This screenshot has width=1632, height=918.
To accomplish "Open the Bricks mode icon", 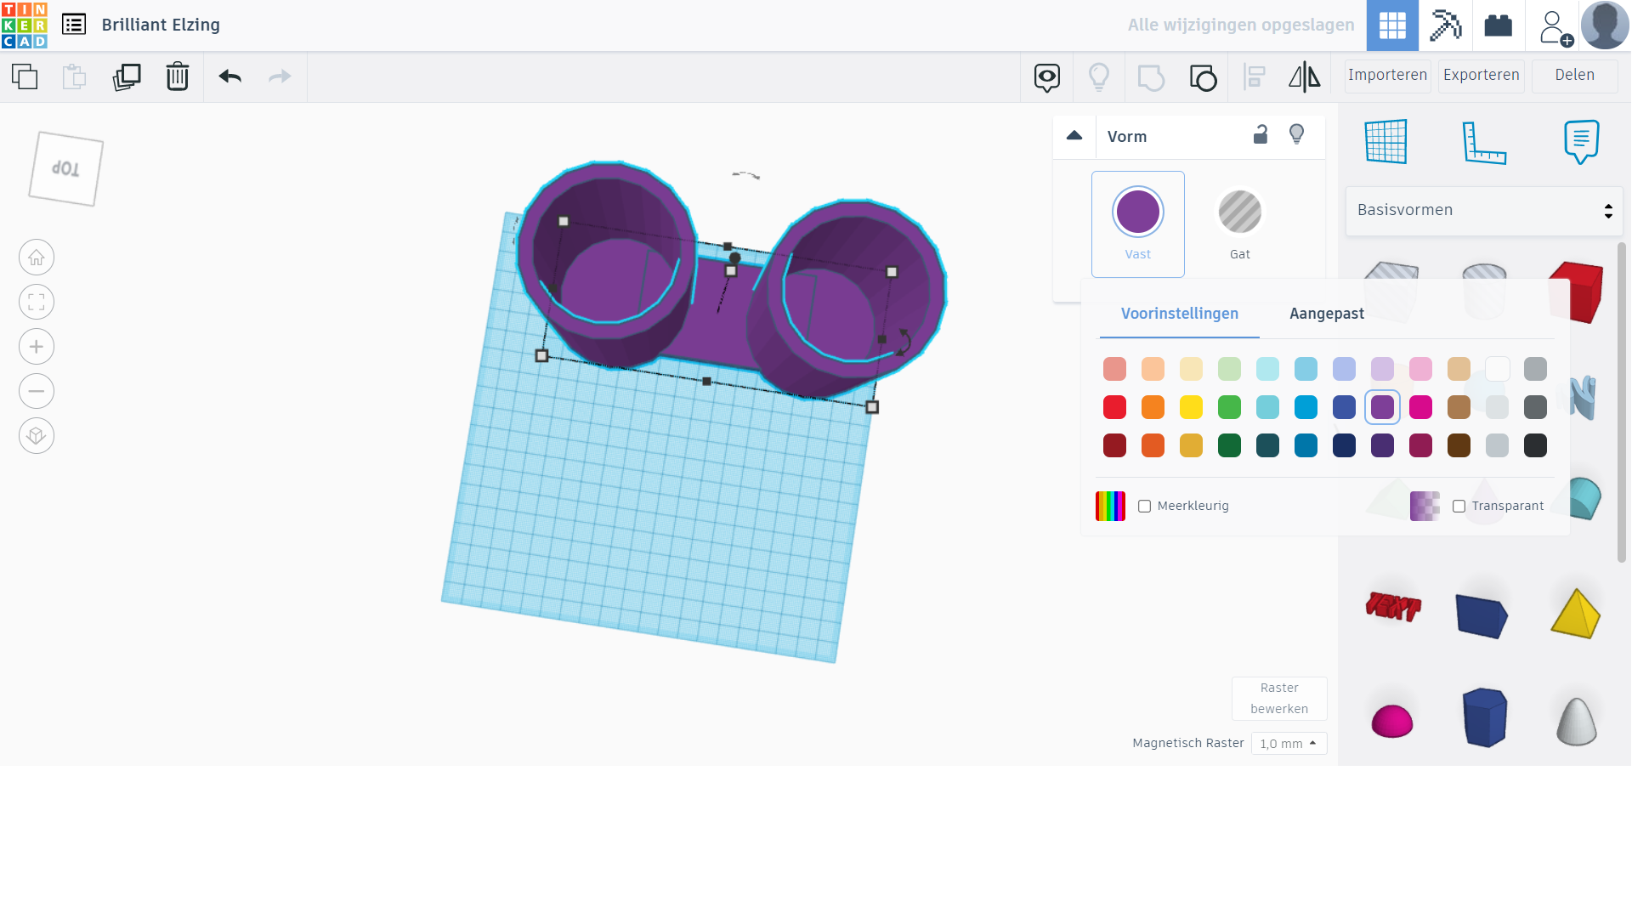I will pos(1499,25).
